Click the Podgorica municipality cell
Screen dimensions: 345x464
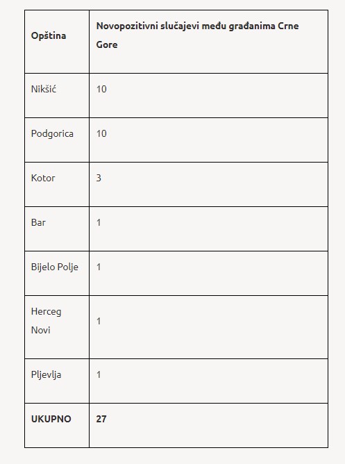pos(57,140)
